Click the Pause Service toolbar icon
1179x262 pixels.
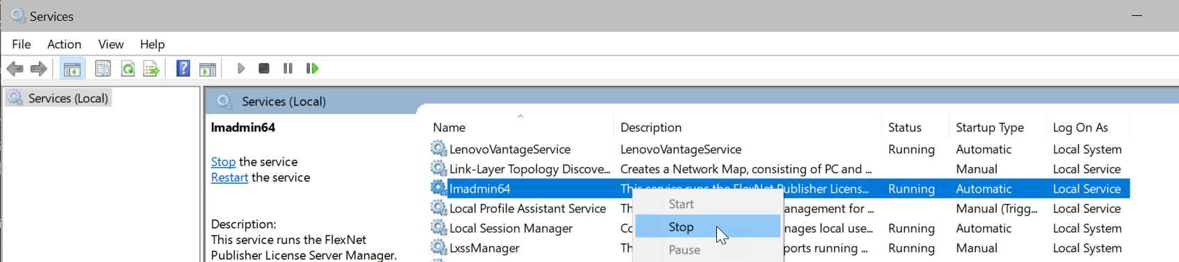(288, 69)
